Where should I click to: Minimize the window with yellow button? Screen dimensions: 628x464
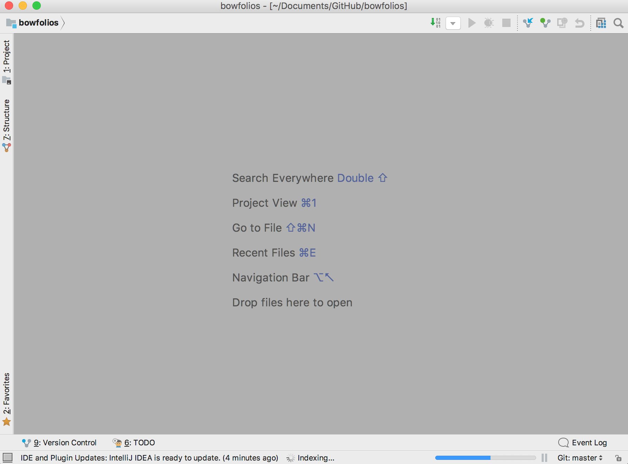pos(23,6)
